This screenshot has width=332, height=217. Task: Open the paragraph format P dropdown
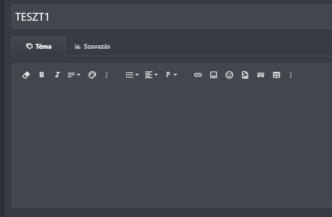coord(171,75)
